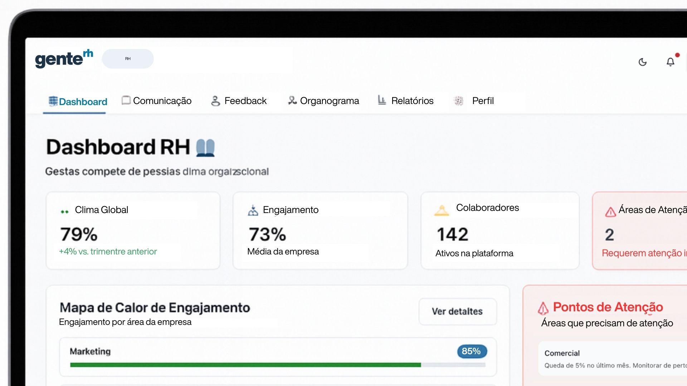The height and width of the screenshot is (386, 687).
Task: Click the Feedback person icon
Action: (x=215, y=101)
